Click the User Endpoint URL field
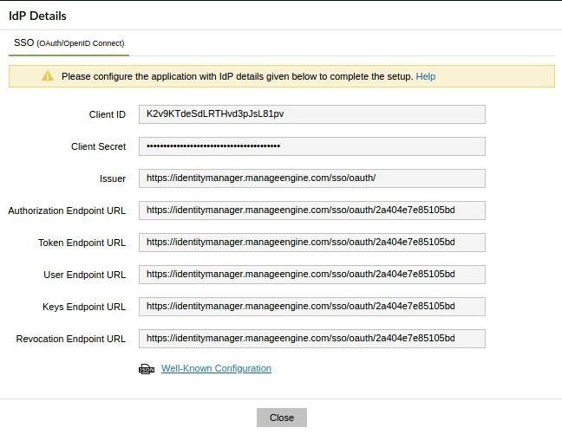 (x=311, y=275)
